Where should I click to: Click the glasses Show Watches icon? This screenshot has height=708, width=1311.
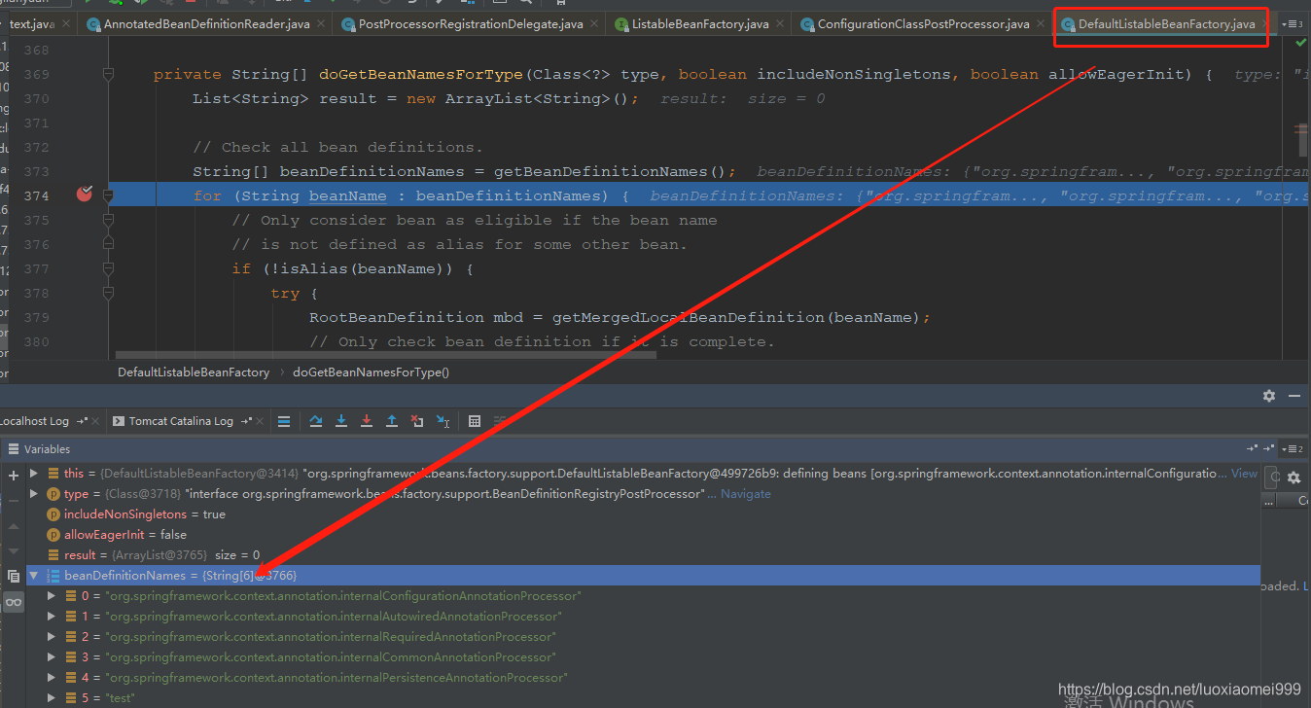14,602
